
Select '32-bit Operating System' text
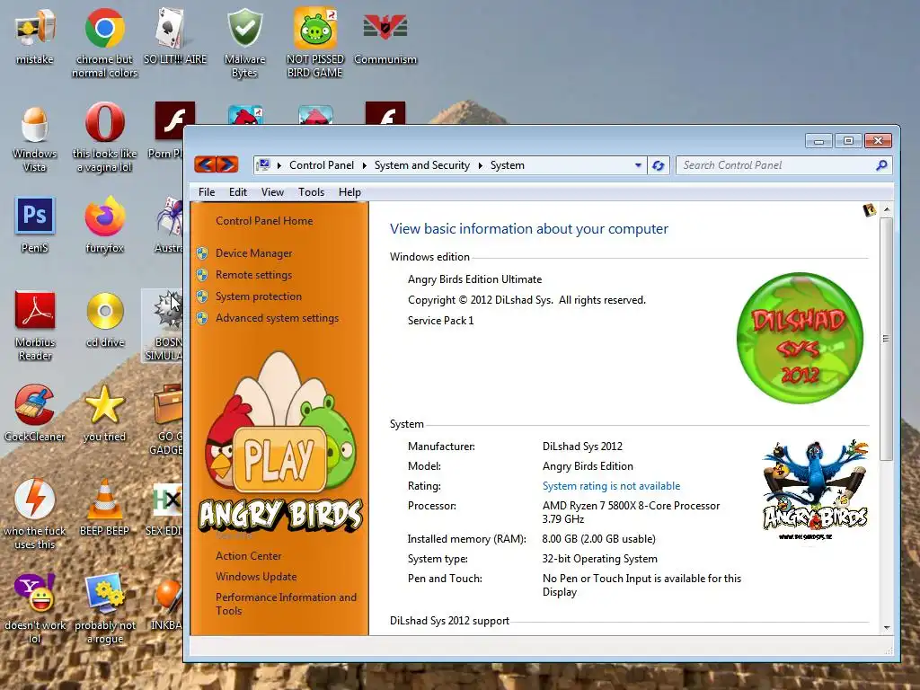(599, 559)
